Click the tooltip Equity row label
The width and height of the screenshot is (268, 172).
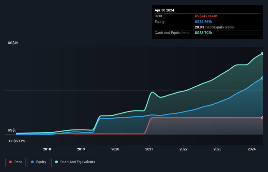160,22
